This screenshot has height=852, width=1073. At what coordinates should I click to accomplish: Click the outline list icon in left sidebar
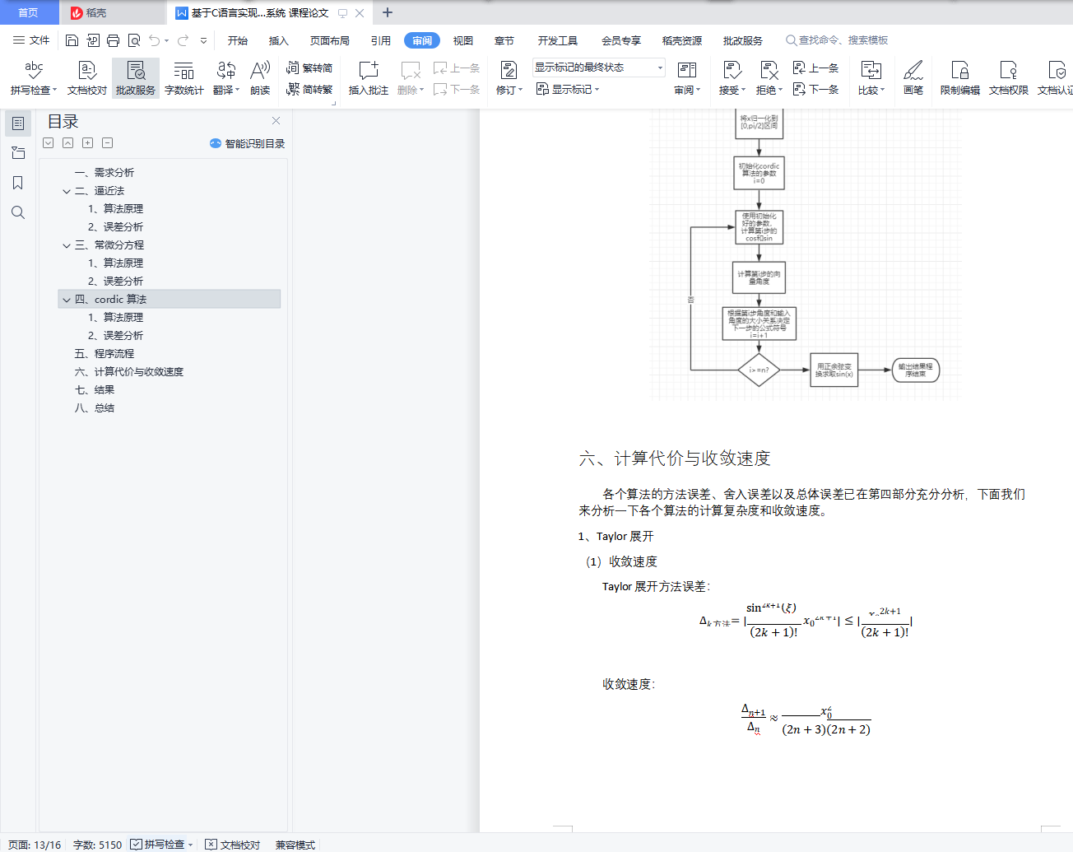click(x=18, y=123)
